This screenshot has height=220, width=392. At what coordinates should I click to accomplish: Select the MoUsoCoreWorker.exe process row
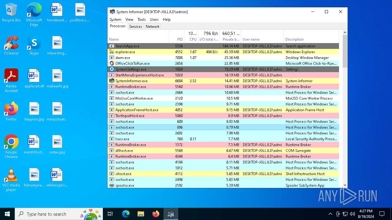click(x=223, y=98)
